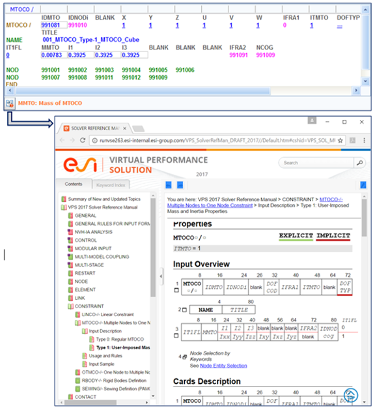Open Summary of New and Updated Topics
373x408 pixels.
click(x=104, y=199)
